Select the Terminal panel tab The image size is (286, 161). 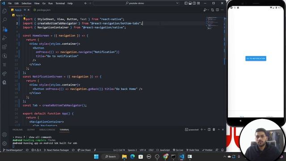(x=64, y=130)
